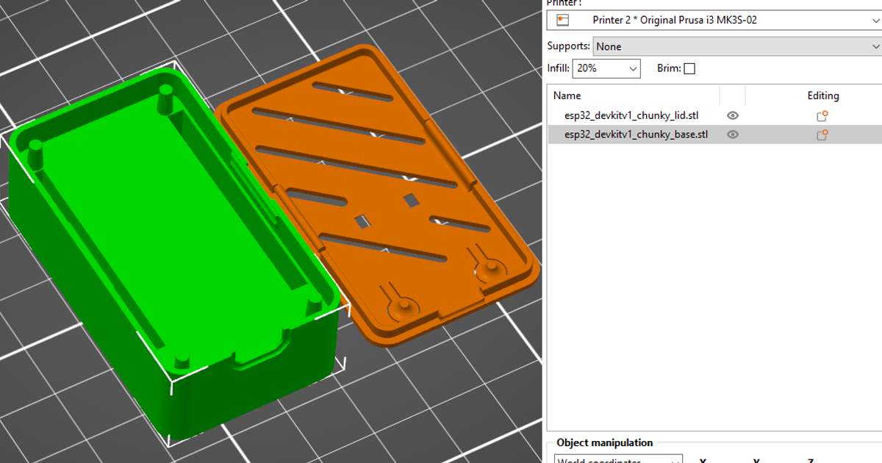Enable the Brim checkbox
This screenshot has width=882, height=463.
(689, 68)
